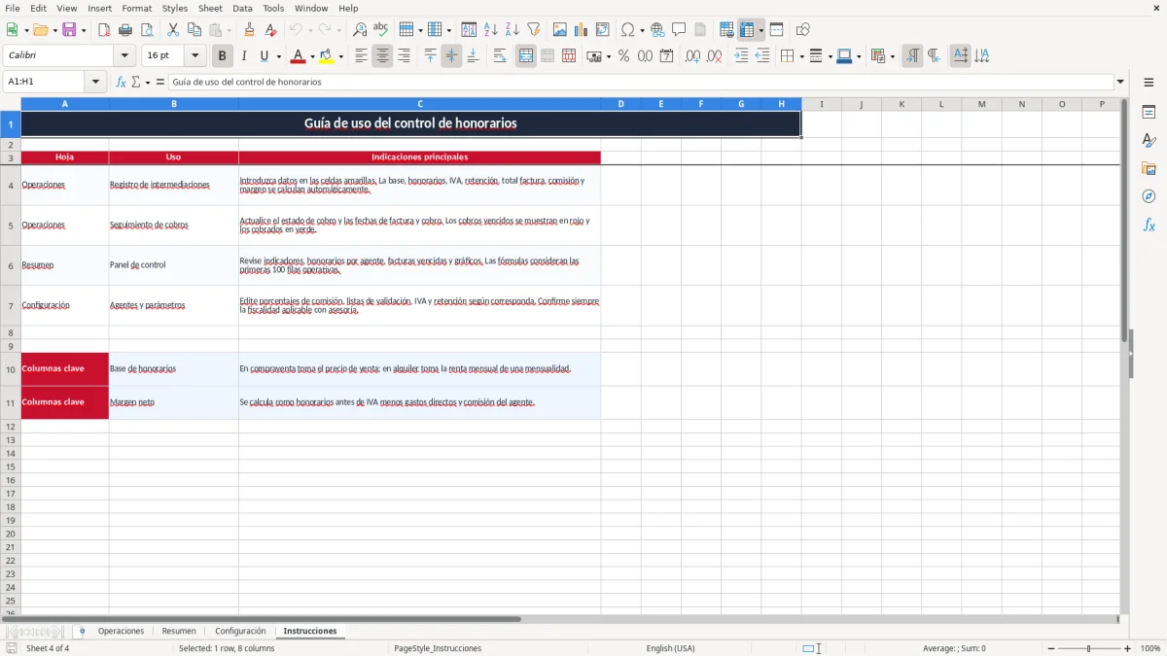Toggle Align Right
Viewport: 1167px width, 656px height.
pyautogui.click(x=404, y=56)
